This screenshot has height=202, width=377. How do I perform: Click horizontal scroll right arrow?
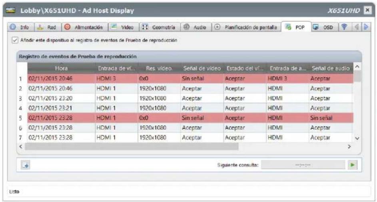[349, 147]
